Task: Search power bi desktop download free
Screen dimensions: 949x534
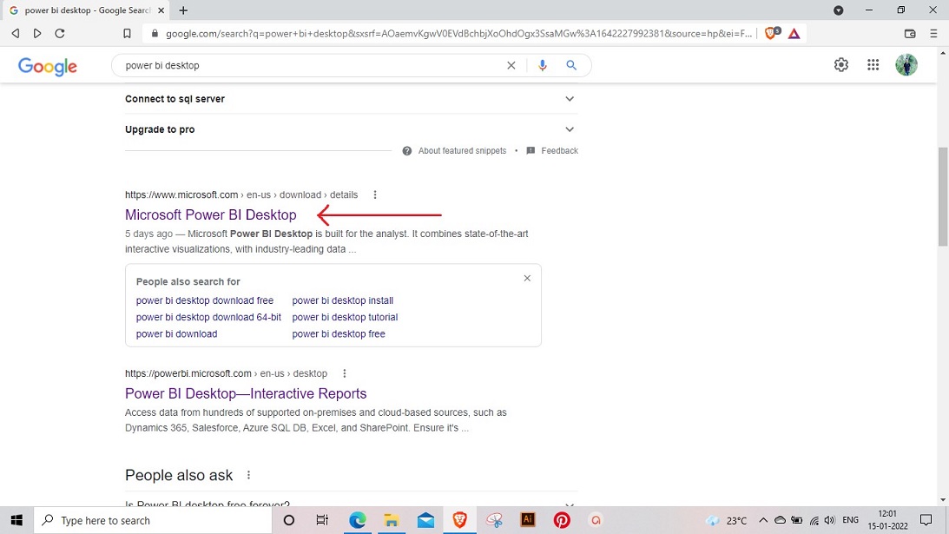Action: coord(205,300)
